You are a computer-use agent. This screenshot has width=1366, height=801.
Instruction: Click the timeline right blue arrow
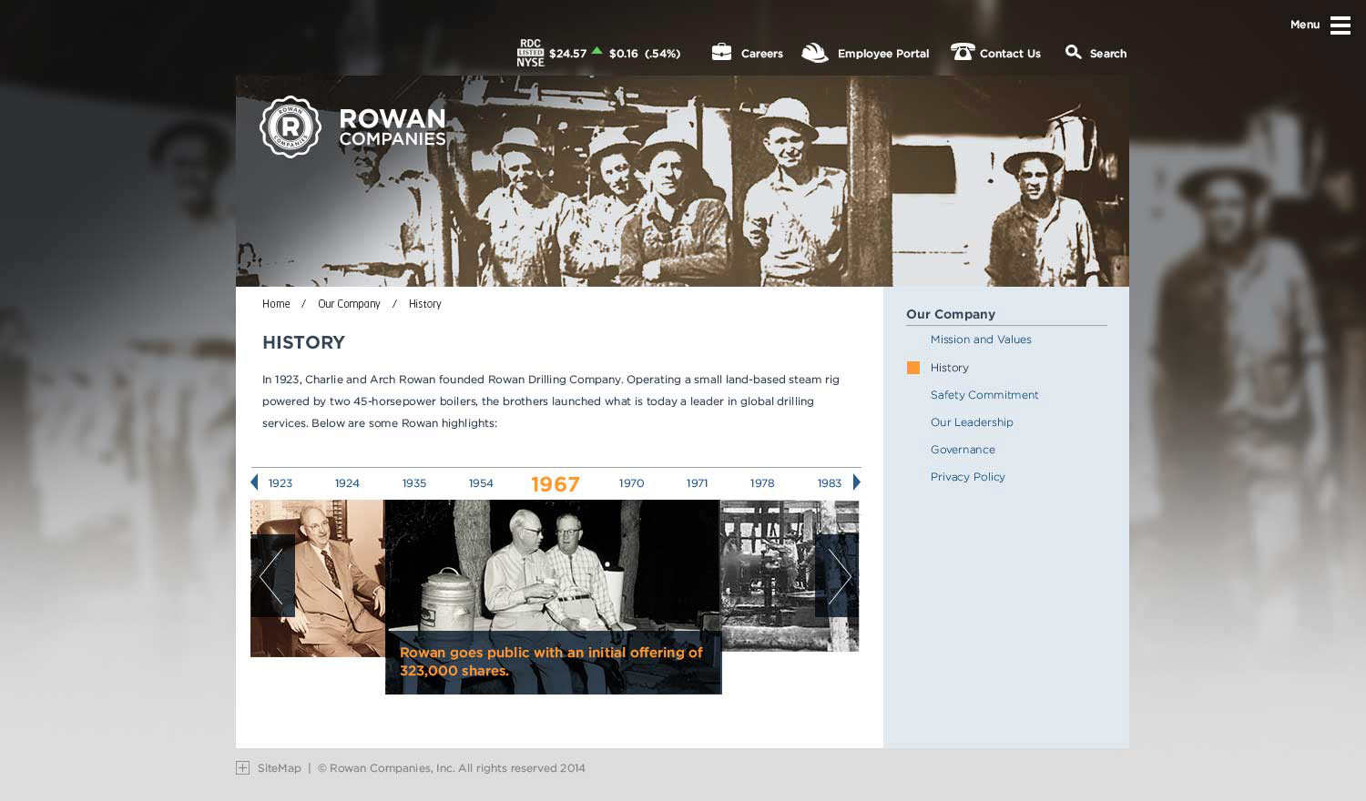coord(857,482)
